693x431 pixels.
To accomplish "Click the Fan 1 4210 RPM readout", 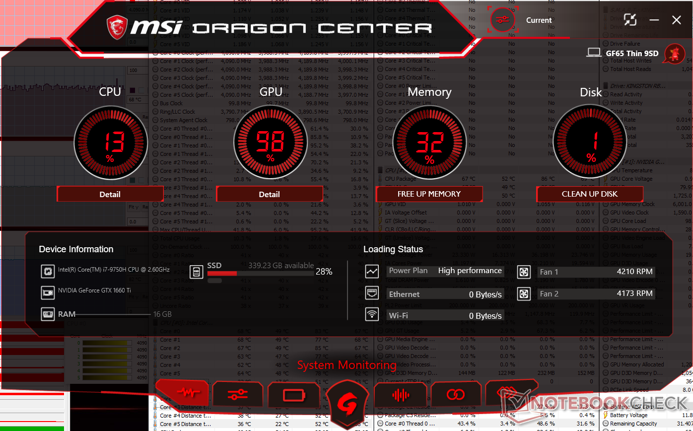I will (x=597, y=271).
